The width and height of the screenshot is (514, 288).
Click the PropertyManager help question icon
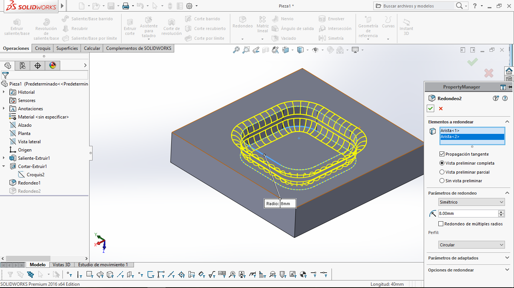[505, 98]
